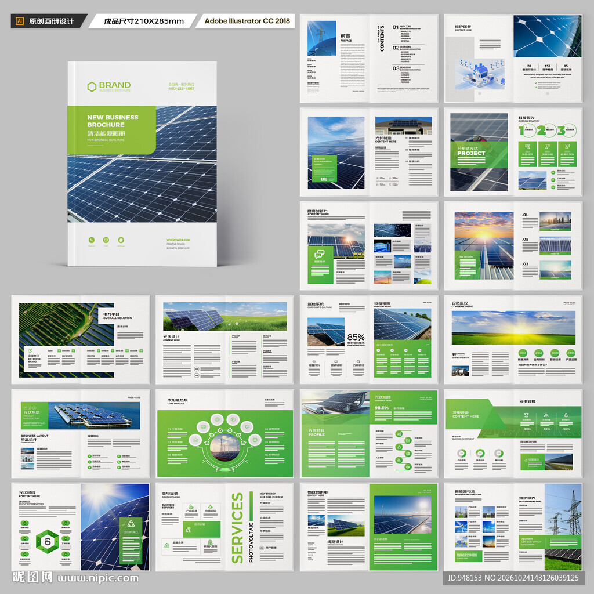Select the green mail icon on the cover
Viewport: 594px width, 594px height.
106,240
